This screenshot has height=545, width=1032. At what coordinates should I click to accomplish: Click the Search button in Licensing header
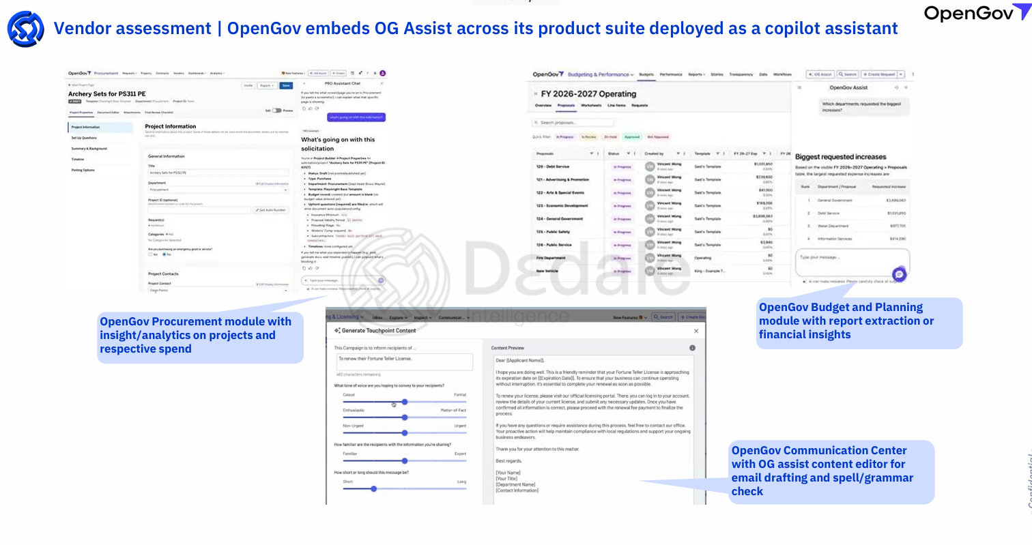663,317
